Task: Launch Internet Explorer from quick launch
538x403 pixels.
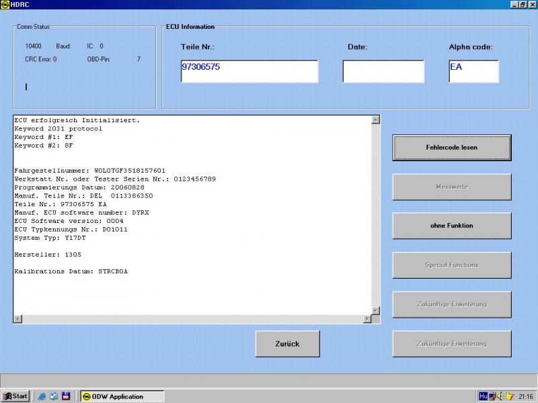Action: click(42, 396)
